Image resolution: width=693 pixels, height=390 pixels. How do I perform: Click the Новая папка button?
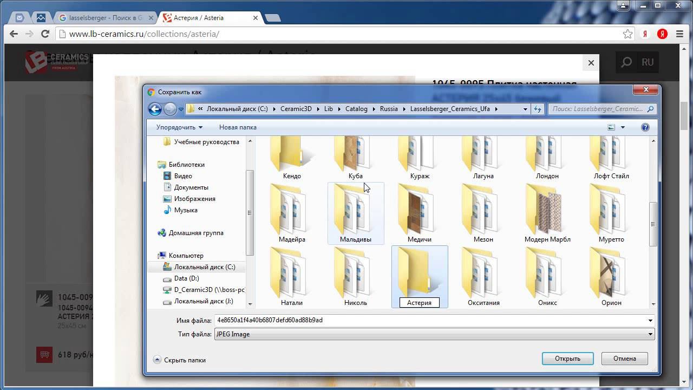(x=238, y=127)
